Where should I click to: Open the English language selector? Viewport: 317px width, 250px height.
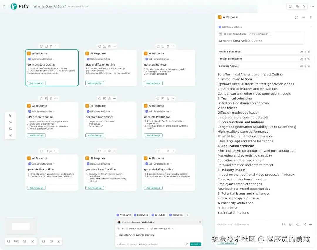pyautogui.click(x=154, y=244)
